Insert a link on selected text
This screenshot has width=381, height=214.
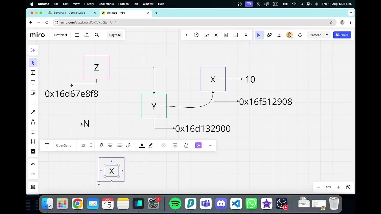[x=128, y=145]
